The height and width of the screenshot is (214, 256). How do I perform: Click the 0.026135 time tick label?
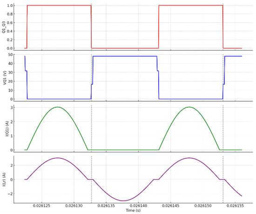[106, 206]
